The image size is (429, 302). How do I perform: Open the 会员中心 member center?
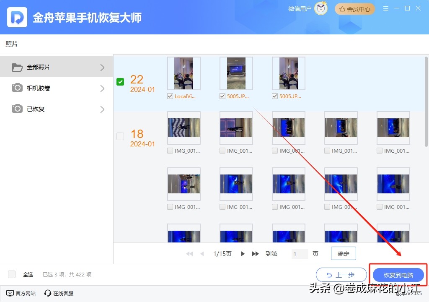click(354, 8)
